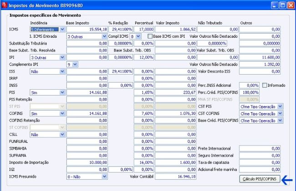Open the COFINS Sim dropdown
The width and height of the screenshot is (296, 191).
tap(62, 114)
